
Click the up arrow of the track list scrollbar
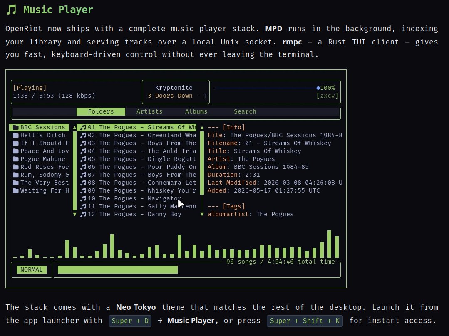click(x=75, y=127)
